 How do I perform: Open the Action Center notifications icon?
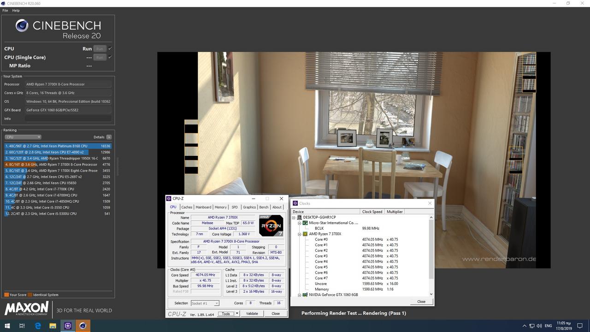[581, 326]
